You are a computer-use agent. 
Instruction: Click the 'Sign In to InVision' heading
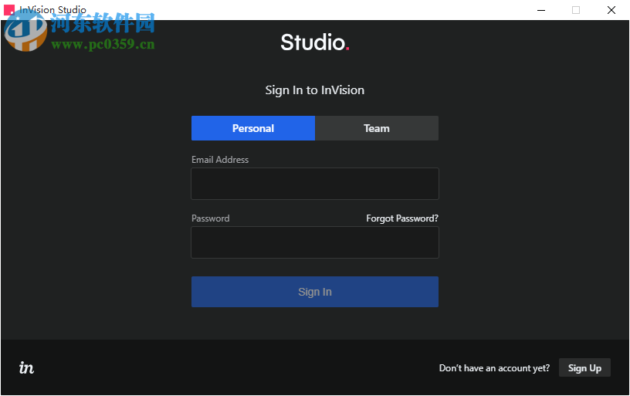pyautogui.click(x=314, y=90)
